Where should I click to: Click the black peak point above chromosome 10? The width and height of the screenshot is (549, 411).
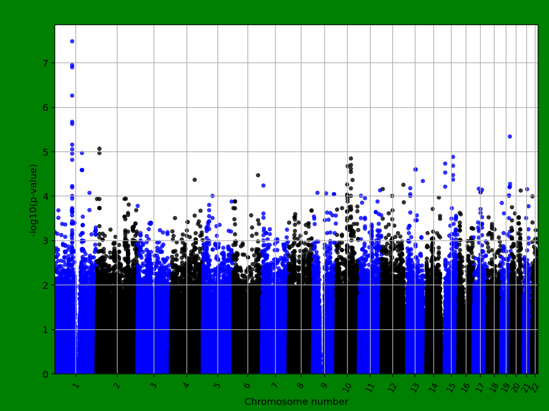click(350, 158)
